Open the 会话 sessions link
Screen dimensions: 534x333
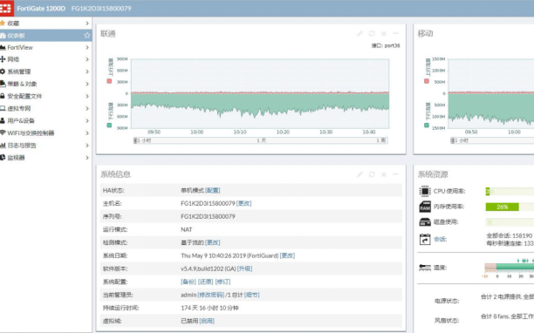pyautogui.click(x=440, y=239)
